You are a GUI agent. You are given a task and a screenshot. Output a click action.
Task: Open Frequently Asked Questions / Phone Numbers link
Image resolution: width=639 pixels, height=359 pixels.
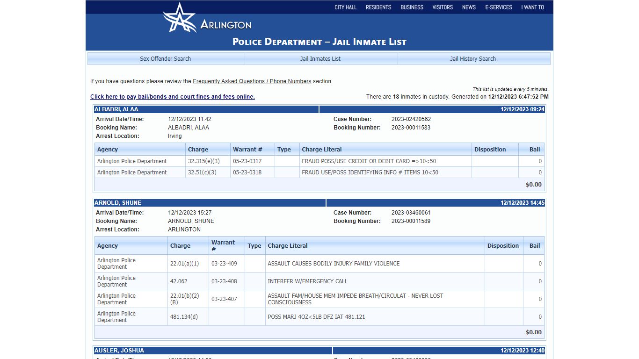(252, 81)
